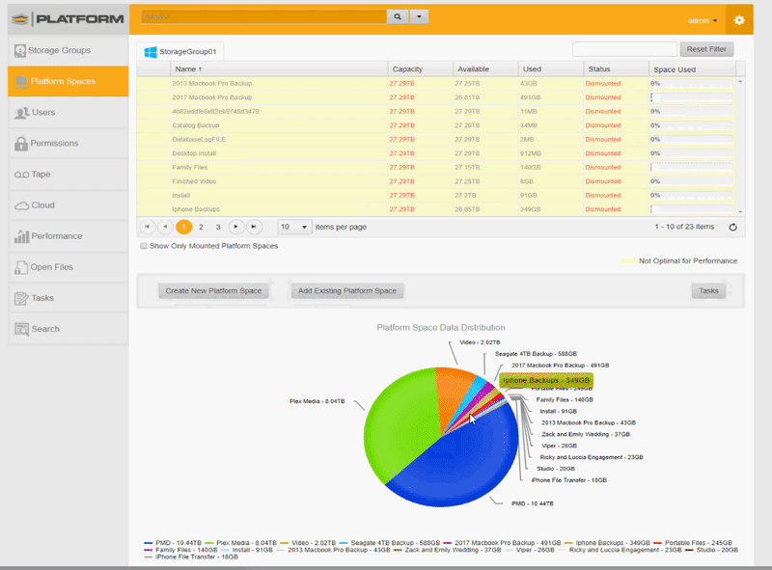Image resolution: width=772 pixels, height=570 pixels.
Task: Click the Platform logo
Action: tap(68, 19)
